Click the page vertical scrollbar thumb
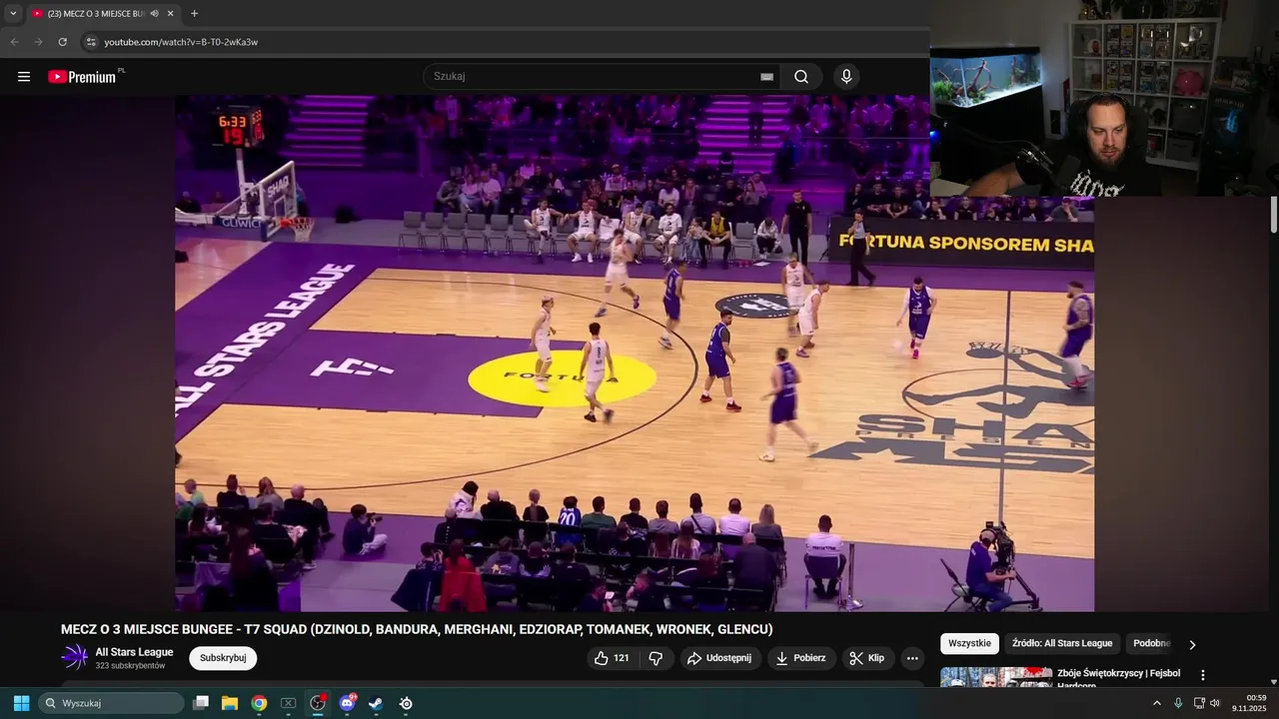The image size is (1279, 719). click(1273, 215)
